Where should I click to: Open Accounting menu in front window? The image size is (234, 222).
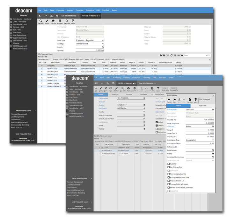click(x=146, y=78)
